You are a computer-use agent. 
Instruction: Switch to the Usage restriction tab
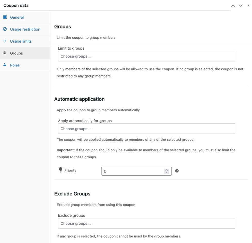tap(25, 29)
